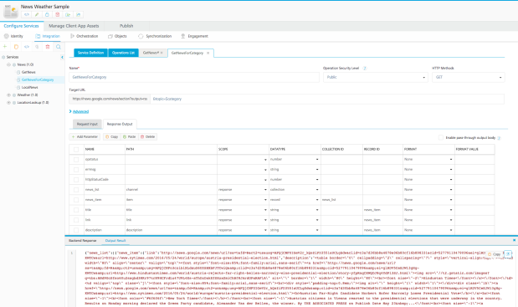Go to the Identity section
Image resolution: width=518 pixels, height=307 pixels.
tap(13, 36)
